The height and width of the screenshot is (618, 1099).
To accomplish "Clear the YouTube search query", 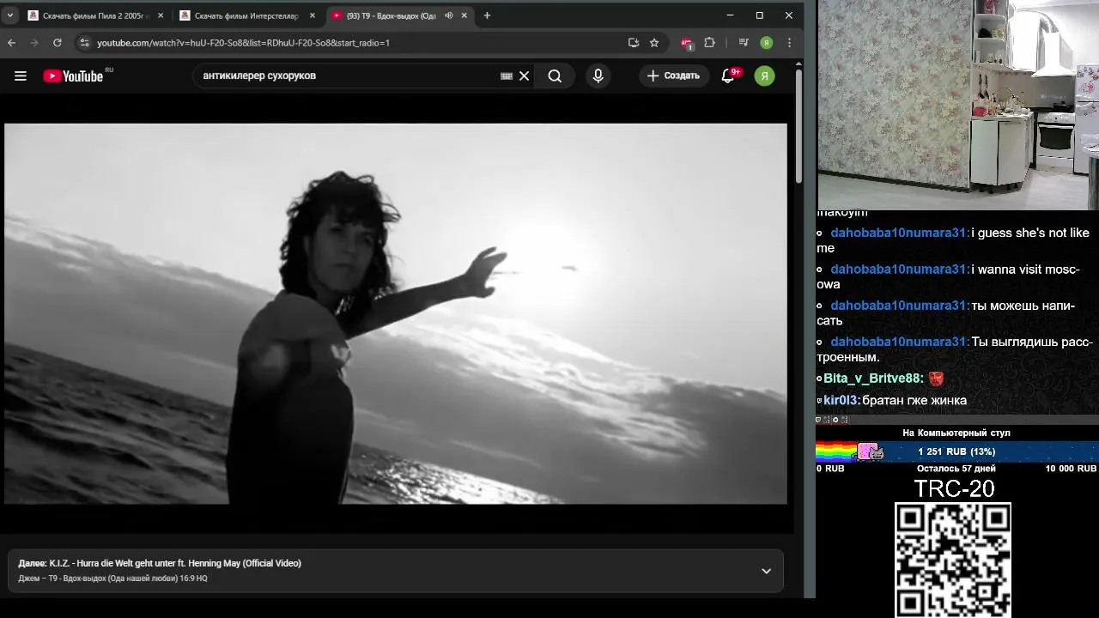I will coord(525,76).
